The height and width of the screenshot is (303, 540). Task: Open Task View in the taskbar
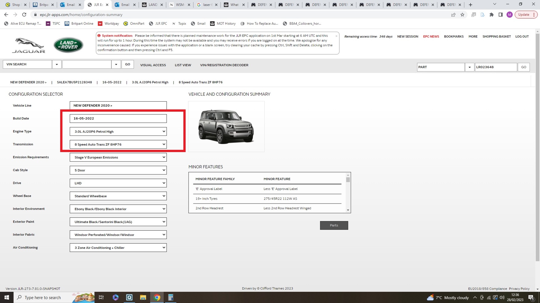point(101,297)
